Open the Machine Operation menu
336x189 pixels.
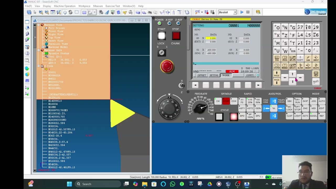click(x=65, y=6)
